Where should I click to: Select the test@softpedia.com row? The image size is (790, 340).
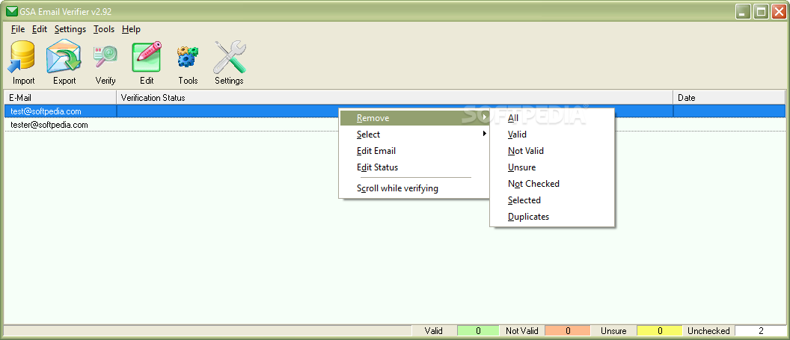pos(395,111)
